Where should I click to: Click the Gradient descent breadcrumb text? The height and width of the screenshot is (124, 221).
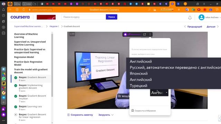coord(71,27)
